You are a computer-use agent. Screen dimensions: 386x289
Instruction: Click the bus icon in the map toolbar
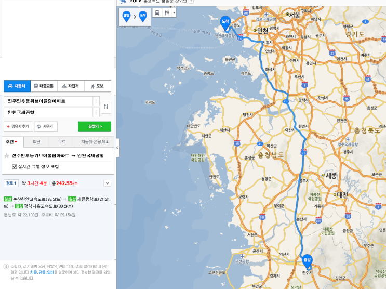pyautogui.click(x=157, y=13)
